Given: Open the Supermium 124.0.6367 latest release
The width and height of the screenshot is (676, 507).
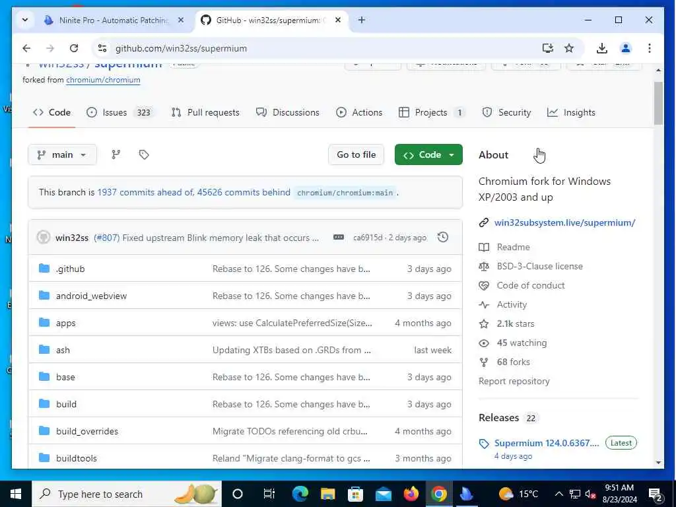Looking at the screenshot, I should tap(546, 443).
